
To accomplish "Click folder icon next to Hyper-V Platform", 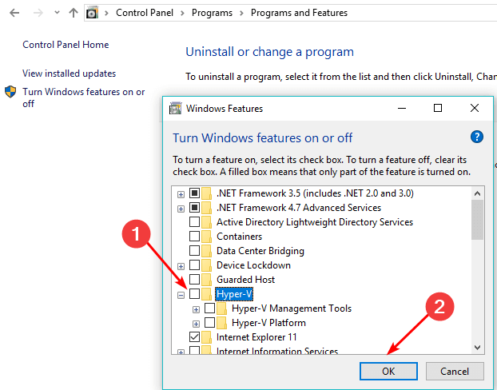I will pyautogui.click(x=222, y=322).
